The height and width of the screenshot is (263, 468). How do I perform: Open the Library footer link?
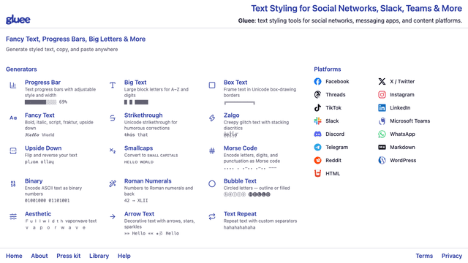click(x=99, y=256)
